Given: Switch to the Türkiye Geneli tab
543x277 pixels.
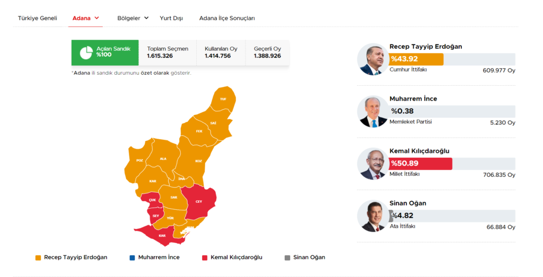Looking at the screenshot, I should click(37, 18).
